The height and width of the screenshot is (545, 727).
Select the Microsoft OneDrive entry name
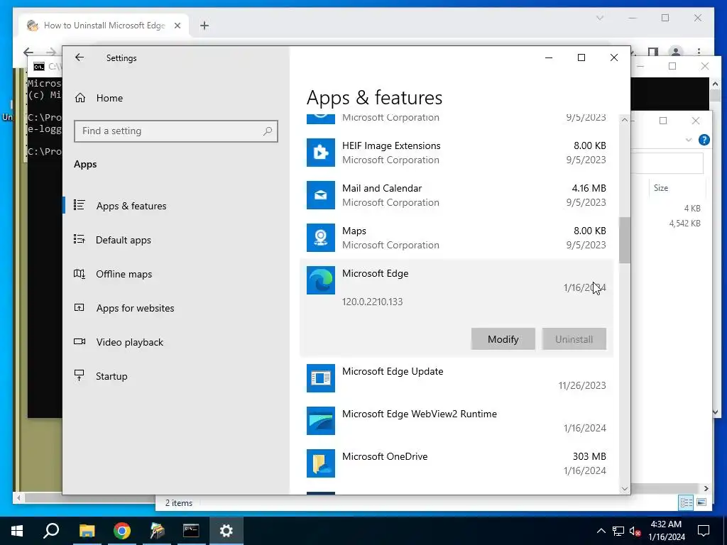point(385,456)
